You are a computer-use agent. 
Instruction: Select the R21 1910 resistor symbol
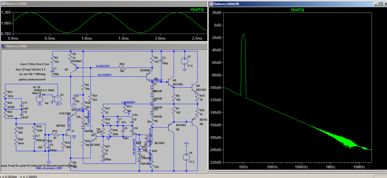[x=5, y=94]
